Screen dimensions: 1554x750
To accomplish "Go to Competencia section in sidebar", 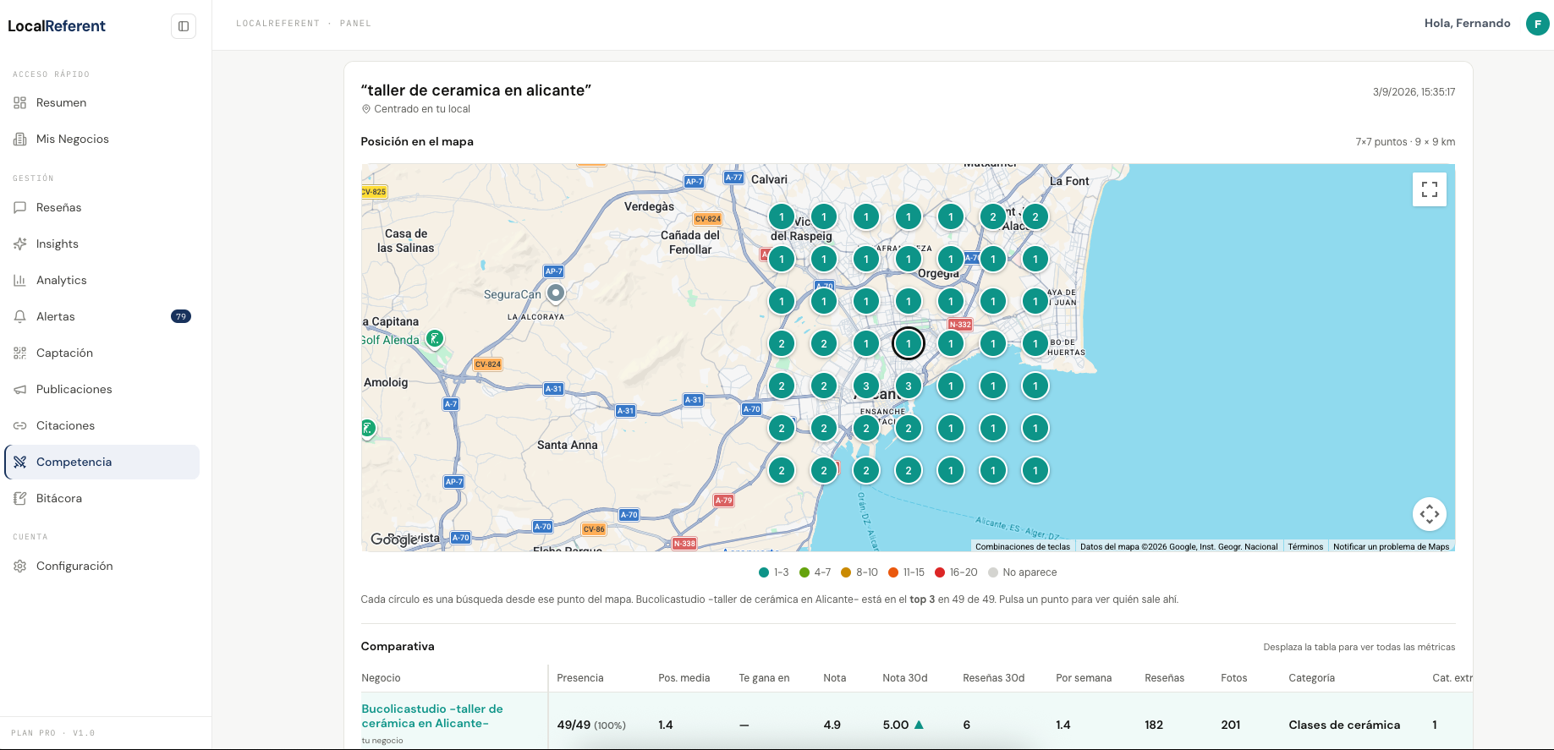I will pyautogui.click(x=102, y=463).
